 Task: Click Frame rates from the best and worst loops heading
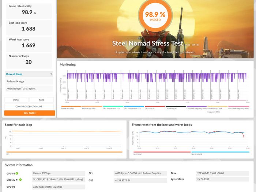tap(162, 125)
